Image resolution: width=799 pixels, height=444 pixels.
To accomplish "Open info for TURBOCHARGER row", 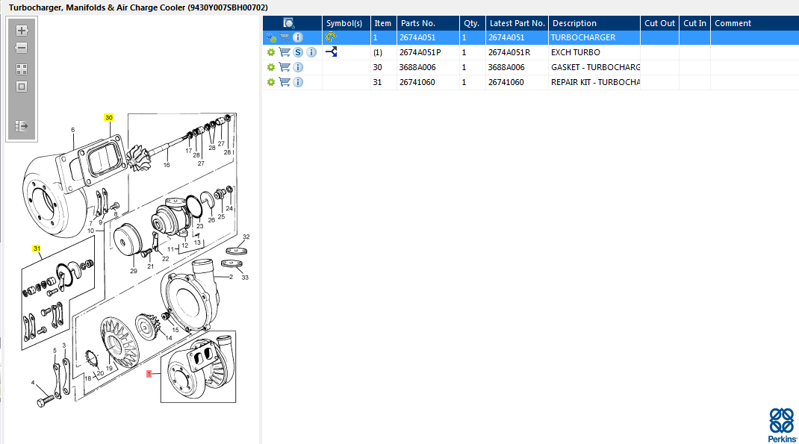I will tap(298, 37).
